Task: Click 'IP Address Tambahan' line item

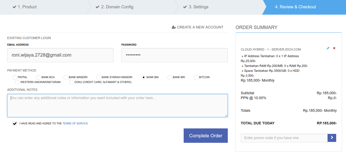Action: [270, 56]
